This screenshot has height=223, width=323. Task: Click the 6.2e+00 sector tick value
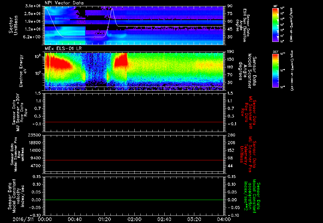[x=32, y=37]
